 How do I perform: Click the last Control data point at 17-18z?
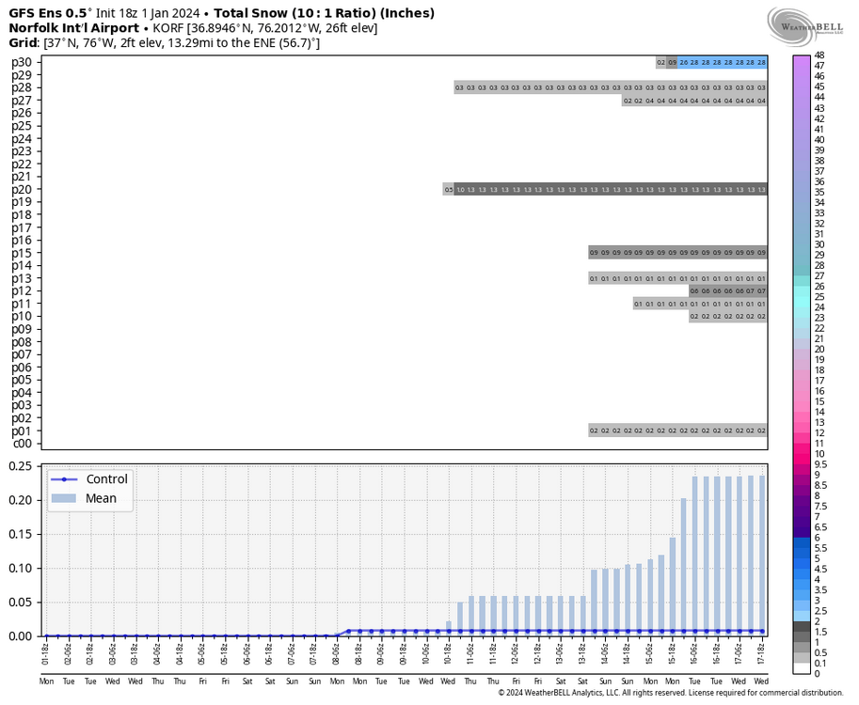(761, 631)
